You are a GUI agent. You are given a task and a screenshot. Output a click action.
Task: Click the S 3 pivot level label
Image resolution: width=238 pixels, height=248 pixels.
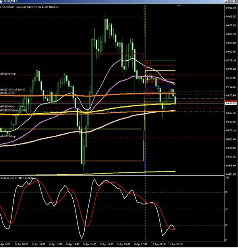[149, 103]
